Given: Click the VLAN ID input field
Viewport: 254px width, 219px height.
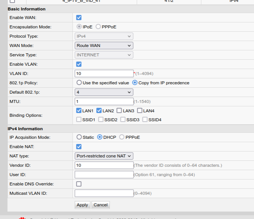Looking at the screenshot, I should [104, 73].
